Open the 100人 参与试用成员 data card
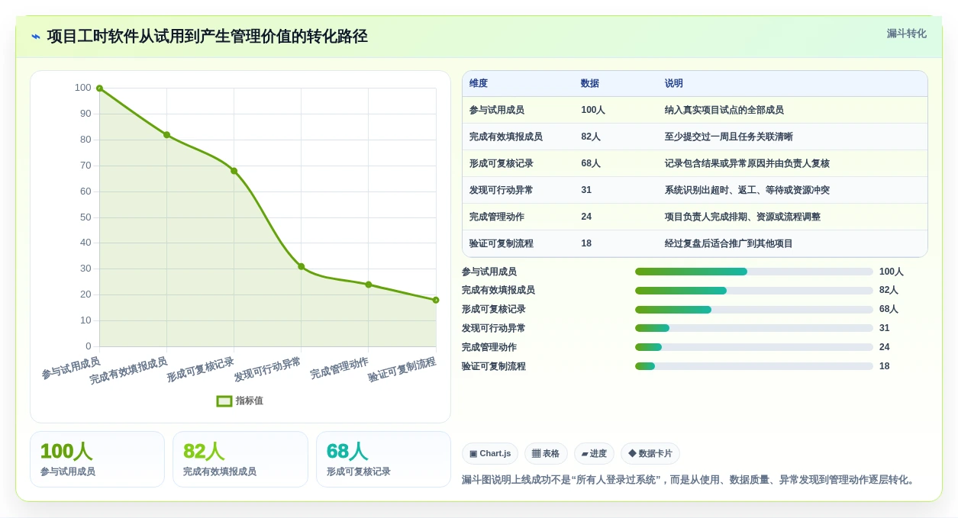 [x=97, y=459]
